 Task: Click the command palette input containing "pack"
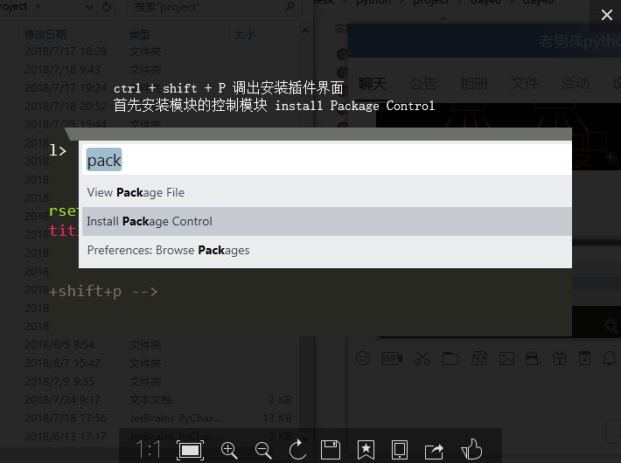coord(325,161)
